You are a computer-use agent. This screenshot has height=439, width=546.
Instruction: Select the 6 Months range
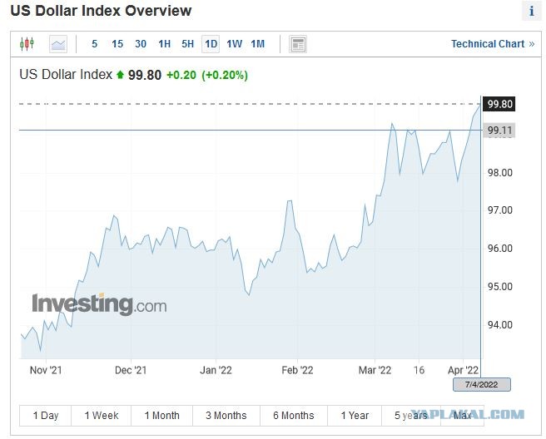[x=294, y=416]
